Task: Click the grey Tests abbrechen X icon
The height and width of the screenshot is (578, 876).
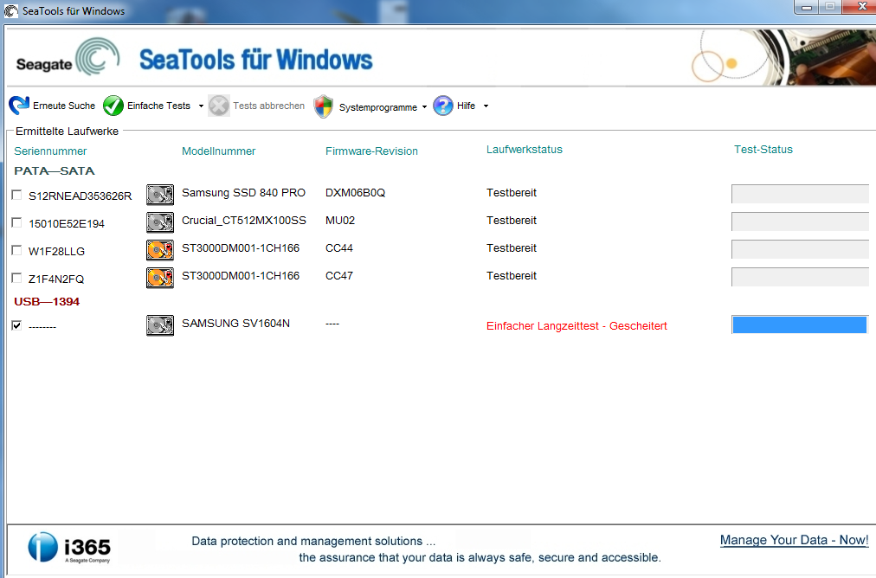Action: (x=219, y=106)
